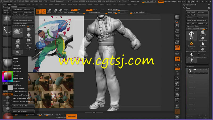
Task: Select the PolyMesh3D star tool
Action: click(x=203, y=39)
